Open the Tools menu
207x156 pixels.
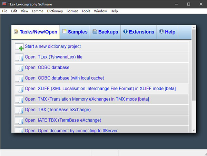(86, 11)
